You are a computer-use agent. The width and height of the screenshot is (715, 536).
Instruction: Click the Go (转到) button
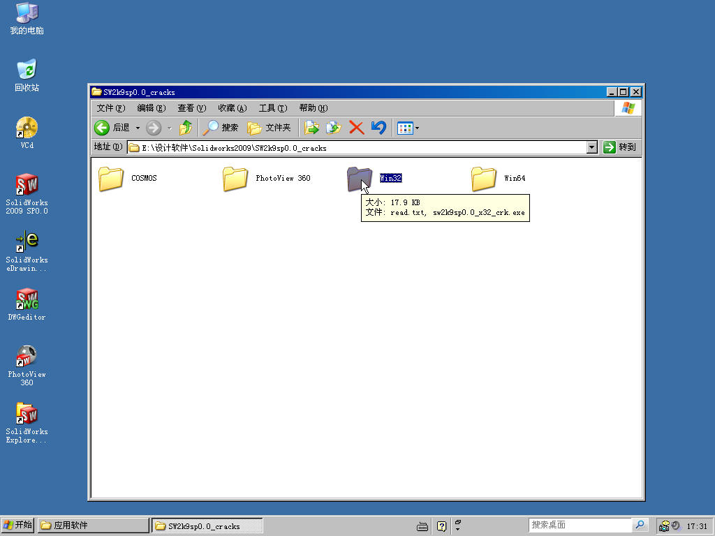coord(620,147)
